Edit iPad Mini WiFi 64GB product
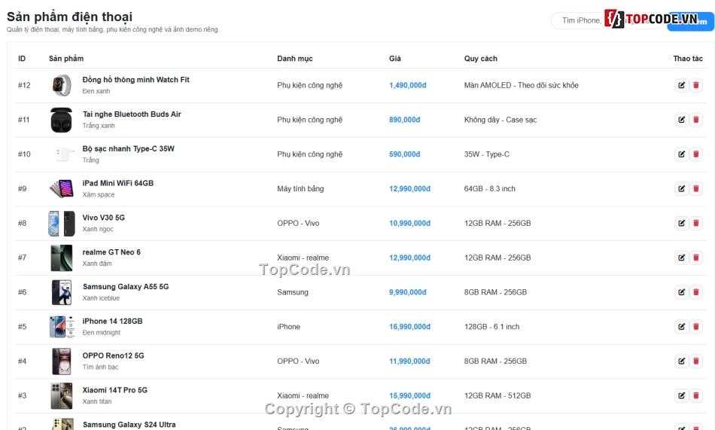Viewport: 715px width, 430px height. pyautogui.click(x=681, y=188)
